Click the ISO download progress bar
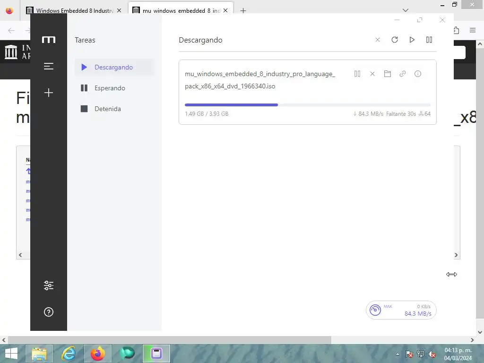Viewport: 484px width, 363px height. point(307,105)
